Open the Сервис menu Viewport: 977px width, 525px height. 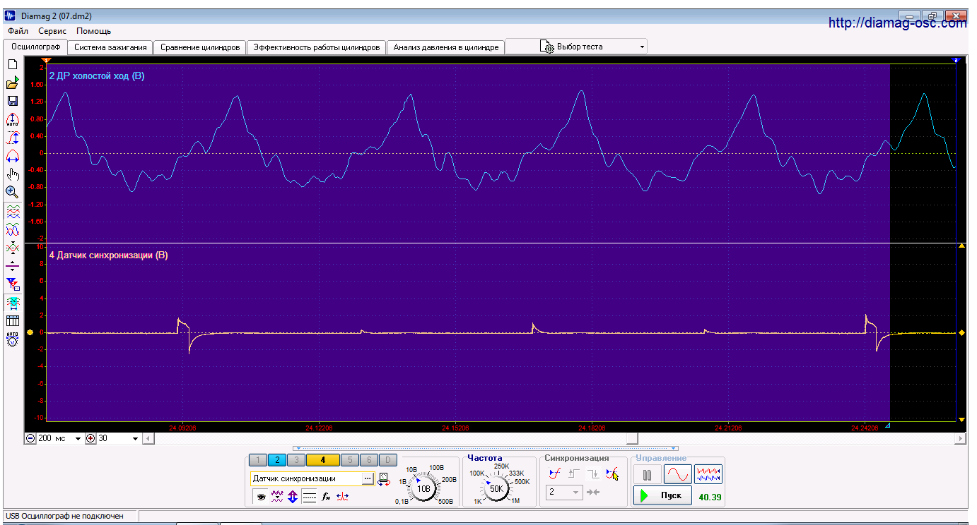pyautogui.click(x=52, y=31)
